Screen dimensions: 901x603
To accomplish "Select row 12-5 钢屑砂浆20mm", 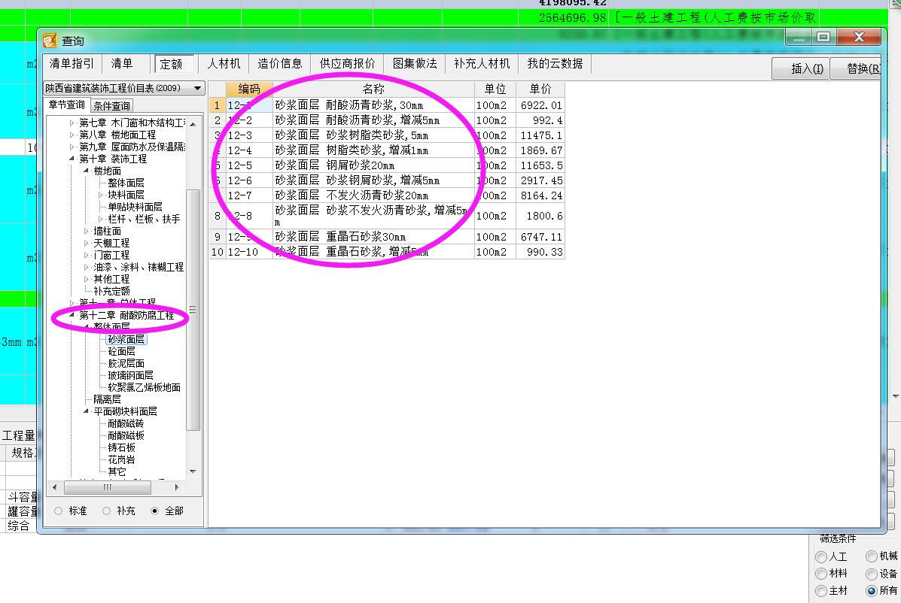I will coord(387,165).
